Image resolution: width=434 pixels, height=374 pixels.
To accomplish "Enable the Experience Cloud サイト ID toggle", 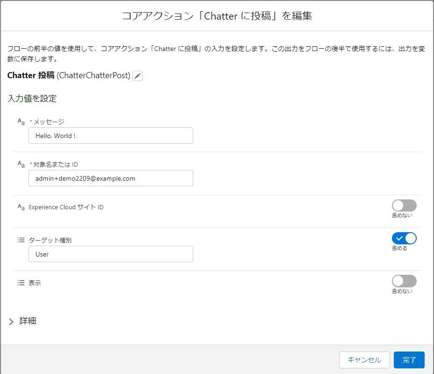I will (x=404, y=205).
